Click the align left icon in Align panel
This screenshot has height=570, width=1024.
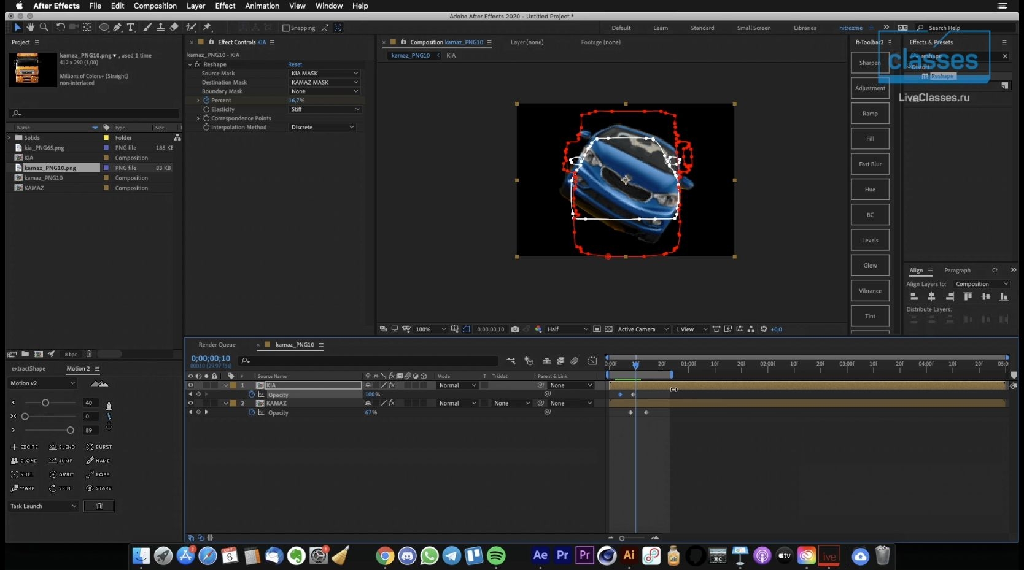tap(913, 296)
